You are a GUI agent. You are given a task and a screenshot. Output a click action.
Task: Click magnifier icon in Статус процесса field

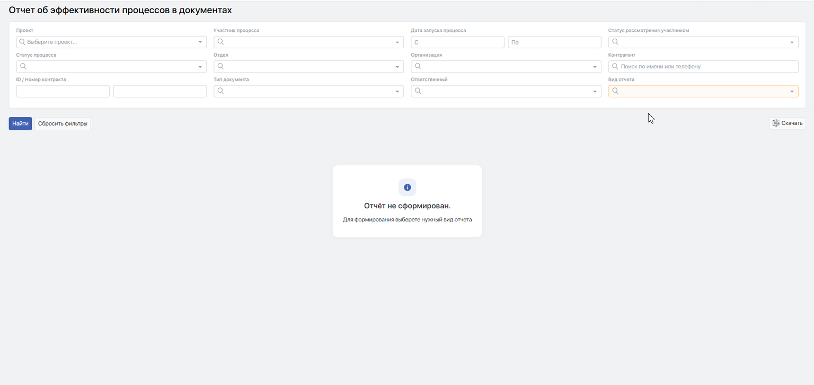(23, 67)
